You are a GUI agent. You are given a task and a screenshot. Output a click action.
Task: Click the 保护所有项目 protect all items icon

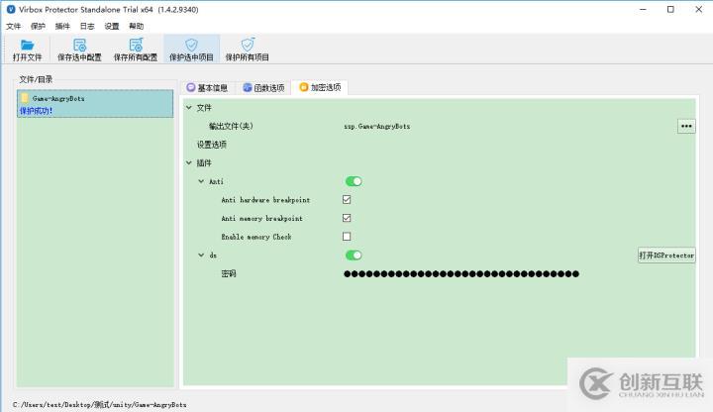[x=248, y=45]
